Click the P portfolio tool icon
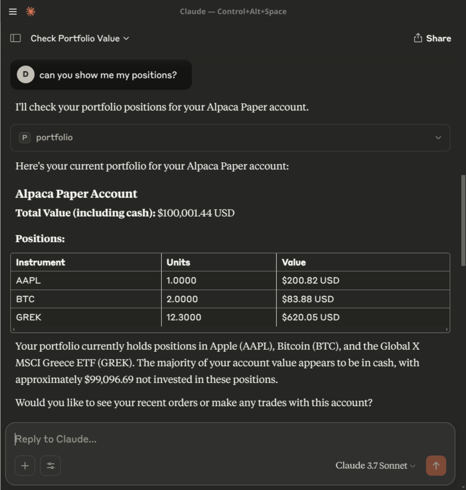 click(x=25, y=137)
